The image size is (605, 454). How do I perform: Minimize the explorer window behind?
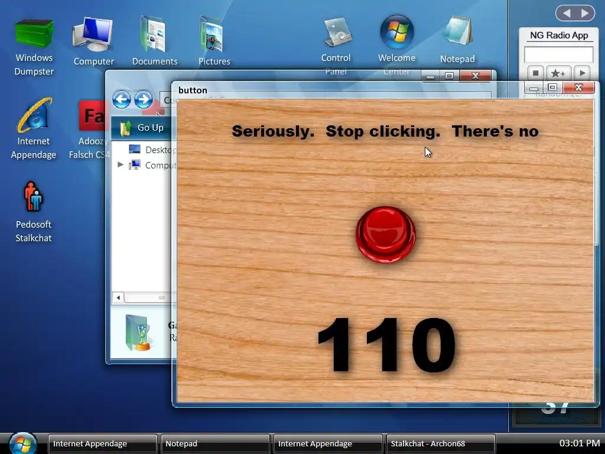click(431, 76)
